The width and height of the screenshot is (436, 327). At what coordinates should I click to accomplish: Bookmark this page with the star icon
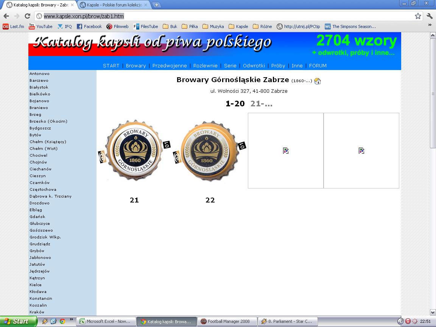click(x=418, y=16)
